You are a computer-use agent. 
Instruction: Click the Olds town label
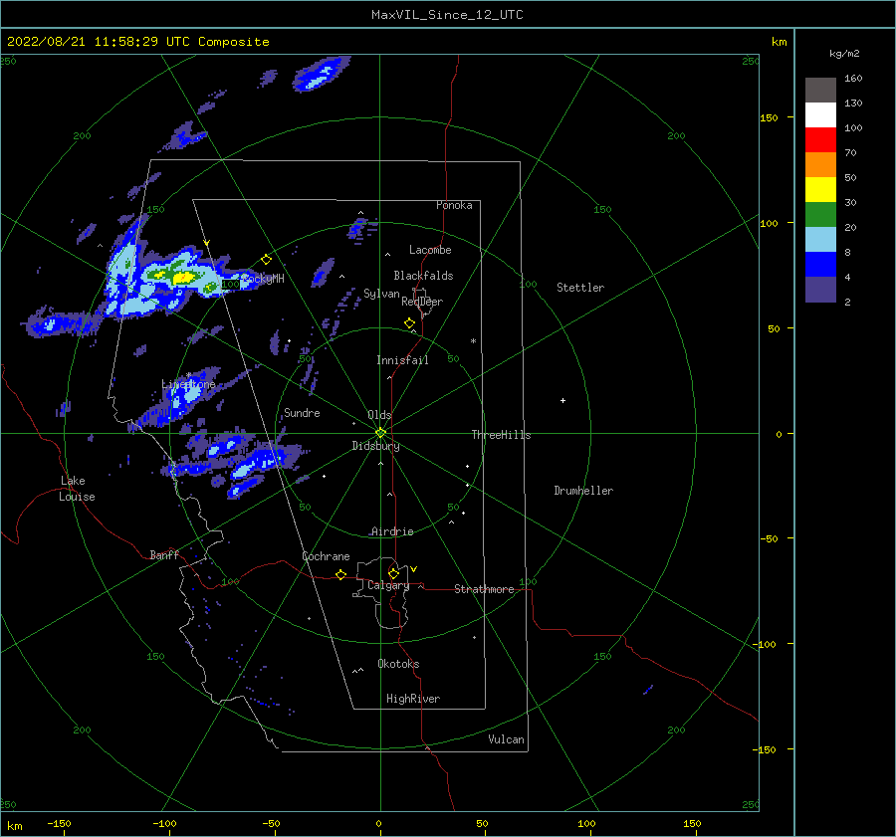click(x=379, y=415)
